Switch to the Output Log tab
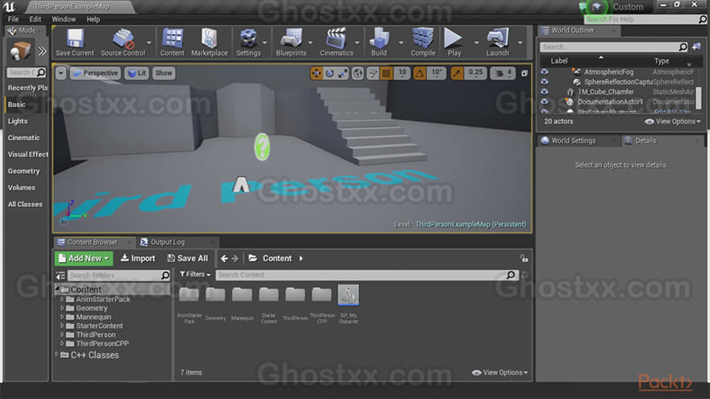This screenshot has height=399, width=710. [x=167, y=242]
